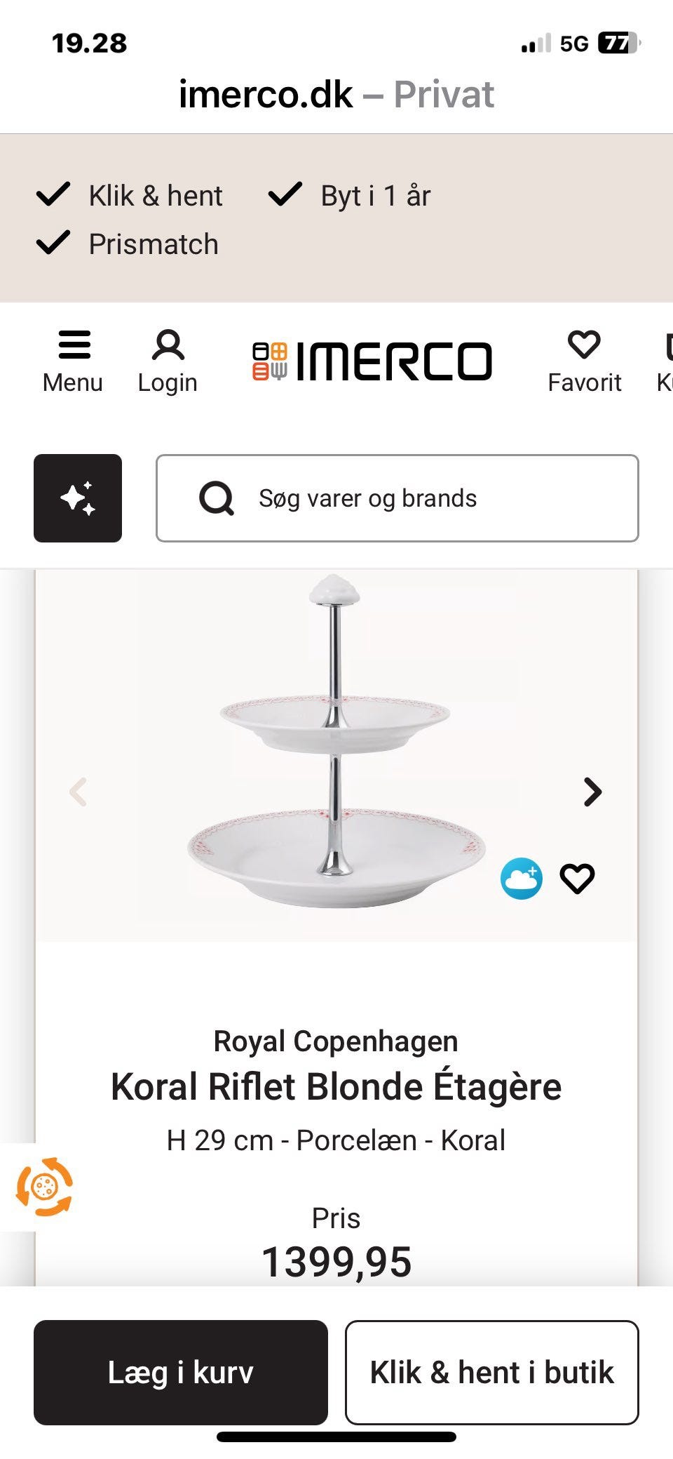Add étagère to favorites with heart
Image resolution: width=673 pixels, height=1459 pixels.
(x=577, y=878)
